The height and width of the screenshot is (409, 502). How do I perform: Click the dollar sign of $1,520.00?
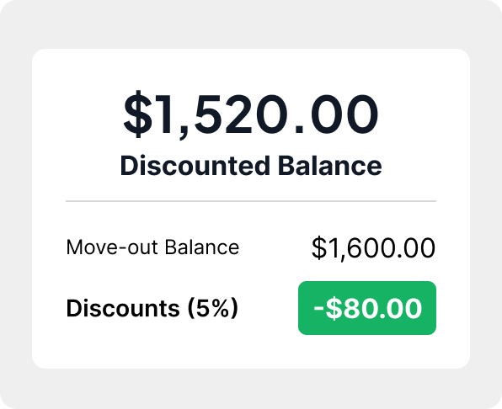(137, 114)
